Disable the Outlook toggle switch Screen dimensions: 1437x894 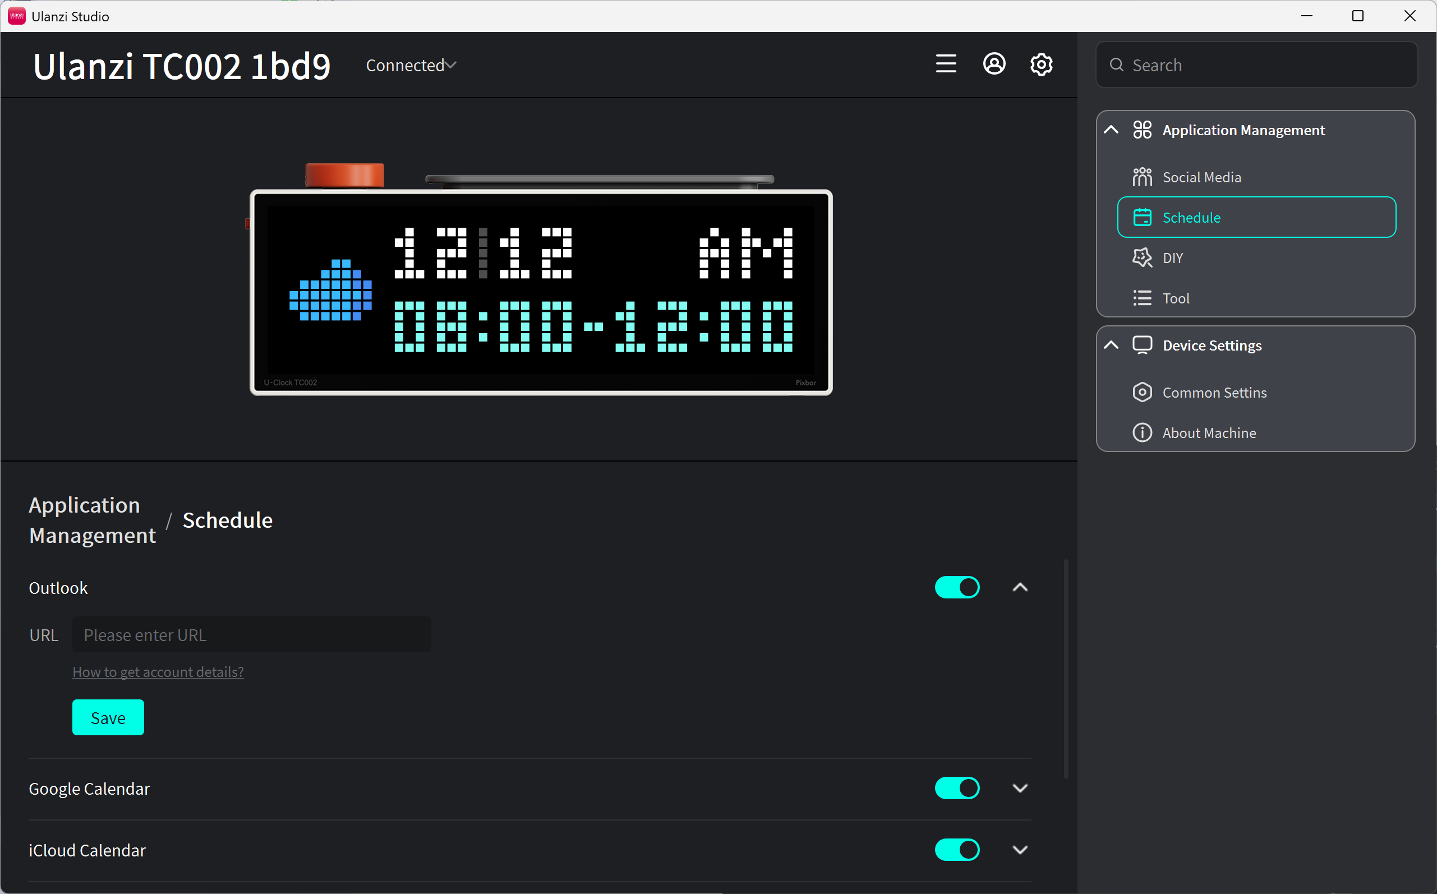957,588
